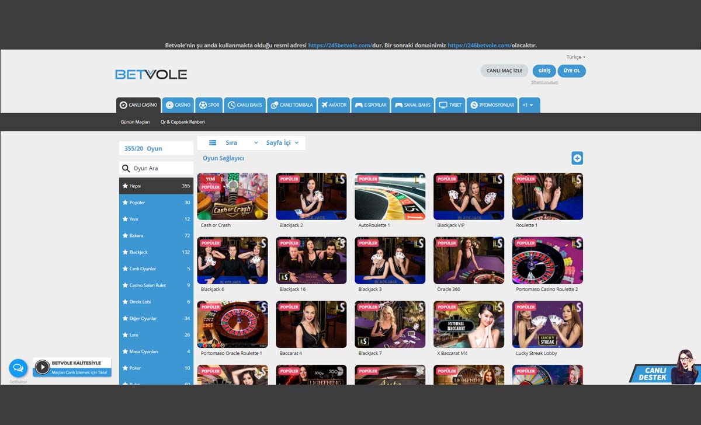
Task: Expand the Sayfa İçi dropdown
Action: click(283, 142)
